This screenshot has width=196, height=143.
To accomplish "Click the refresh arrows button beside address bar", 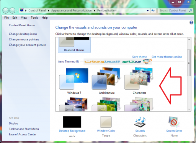I will point(153,11).
